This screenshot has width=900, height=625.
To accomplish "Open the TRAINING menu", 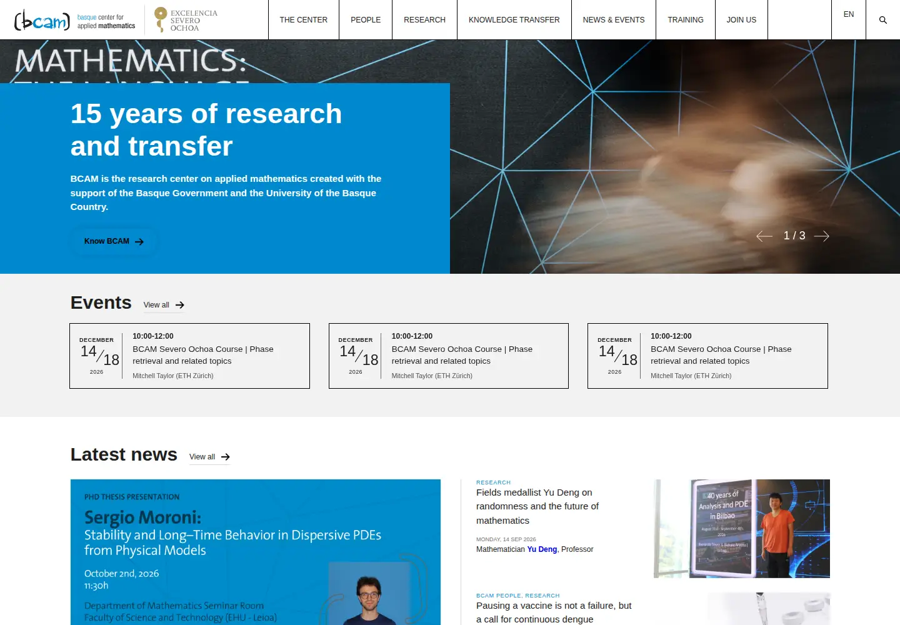I will coord(686,20).
